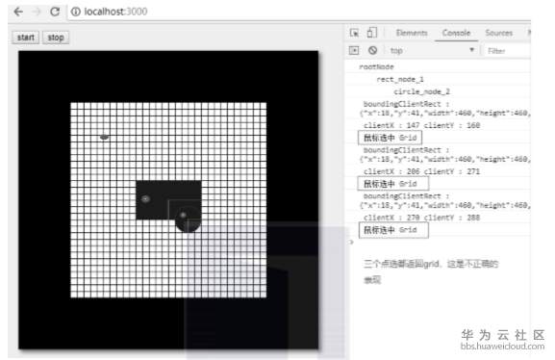This screenshot has width=555, height=360.
Task: Open the top context dropdown
Action: (x=432, y=51)
